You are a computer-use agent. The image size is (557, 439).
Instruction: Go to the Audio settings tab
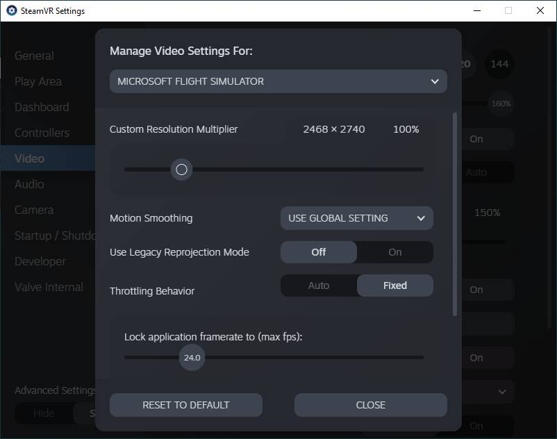pyautogui.click(x=29, y=184)
